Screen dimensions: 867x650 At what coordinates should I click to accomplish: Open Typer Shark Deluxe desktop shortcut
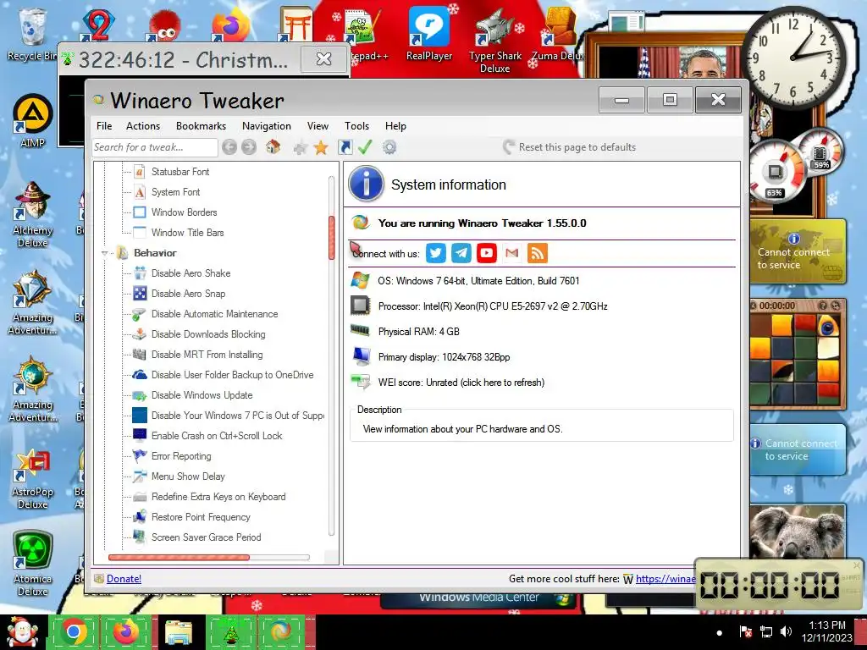pyautogui.click(x=494, y=41)
